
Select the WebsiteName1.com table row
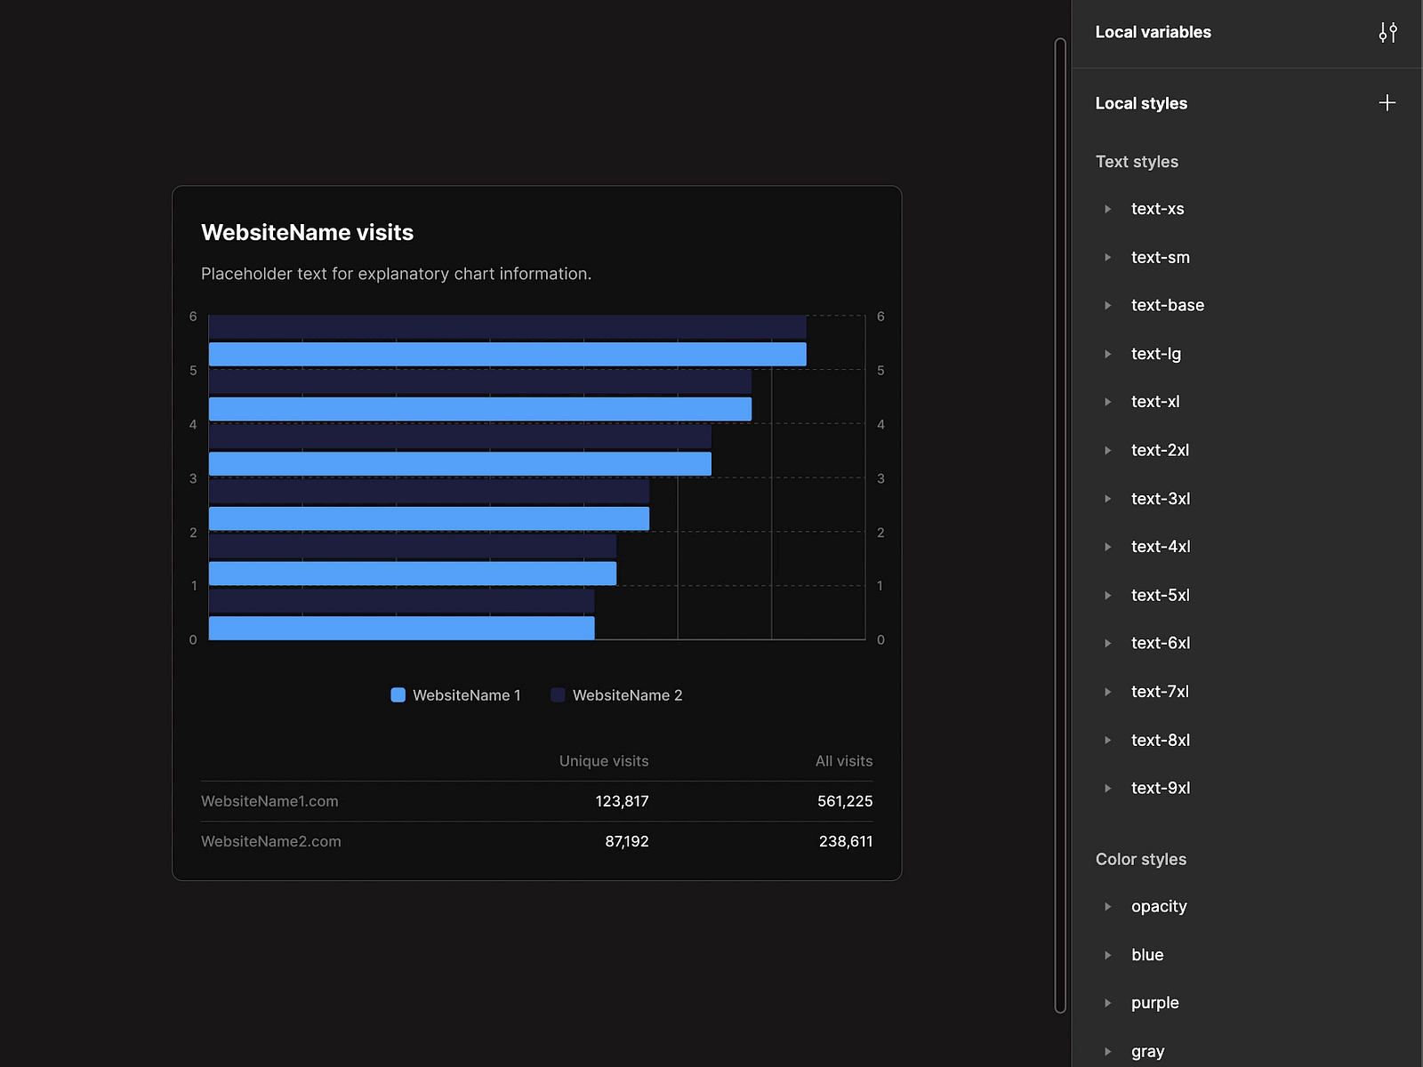tap(269, 801)
